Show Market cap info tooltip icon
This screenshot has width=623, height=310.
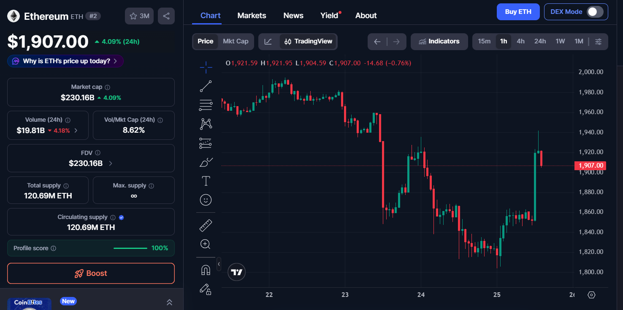108,87
